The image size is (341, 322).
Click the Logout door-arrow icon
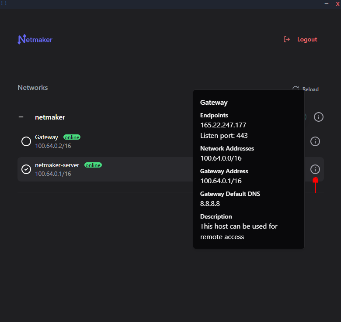[287, 39]
